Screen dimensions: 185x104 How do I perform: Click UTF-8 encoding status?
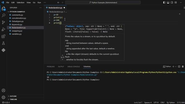pos(156,103)
